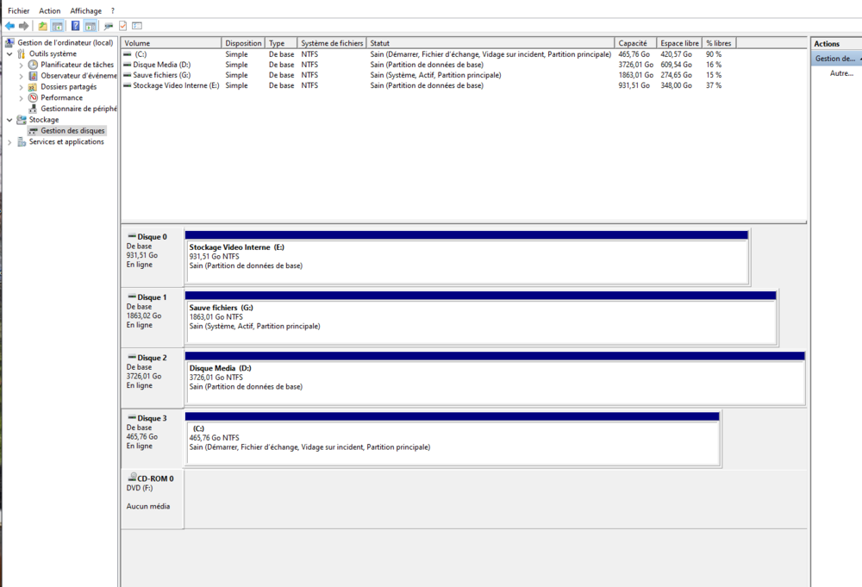Select Planificateur de tâches in tree
Viewport: 862px width, 587px height.
77,65
